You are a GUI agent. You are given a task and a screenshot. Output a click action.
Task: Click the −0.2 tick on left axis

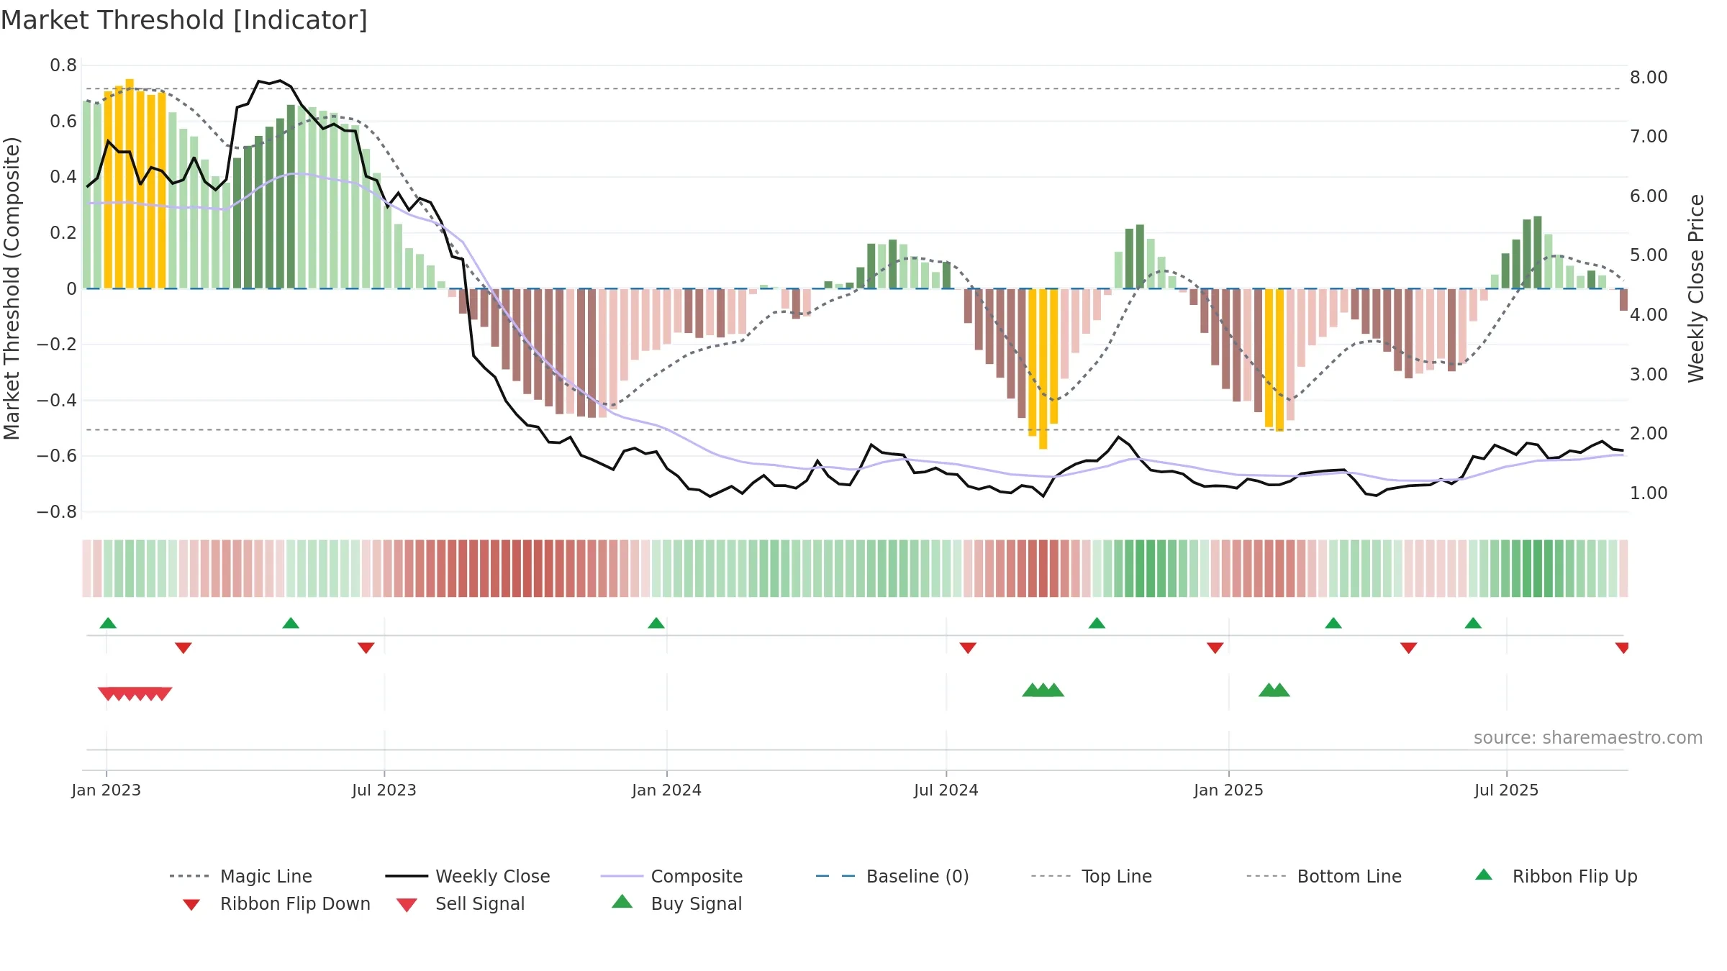click(57, 344)
